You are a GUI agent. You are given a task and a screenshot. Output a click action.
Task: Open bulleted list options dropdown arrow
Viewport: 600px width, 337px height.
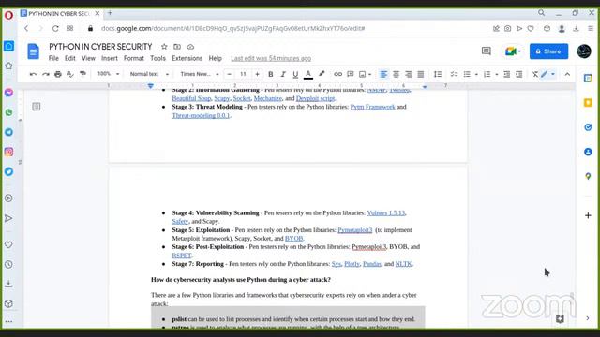tap(476, 74)
